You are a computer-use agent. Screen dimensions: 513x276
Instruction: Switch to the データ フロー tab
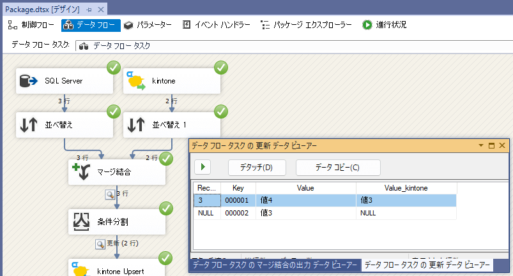pyautogui.click(x=91, y=25)
